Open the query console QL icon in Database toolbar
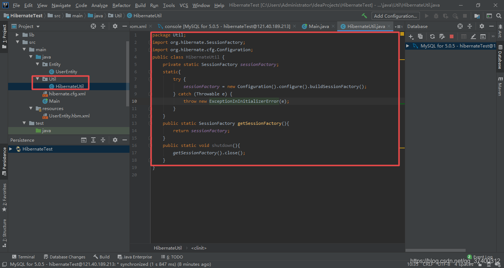Image resolution: width=504 pixels, height=268 pixels. 483,36
